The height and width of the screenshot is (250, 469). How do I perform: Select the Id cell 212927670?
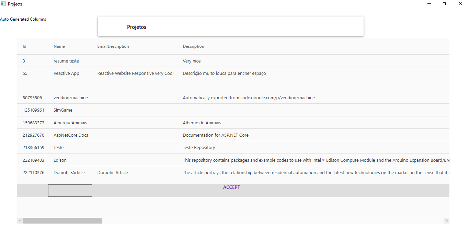pos(33,135)
